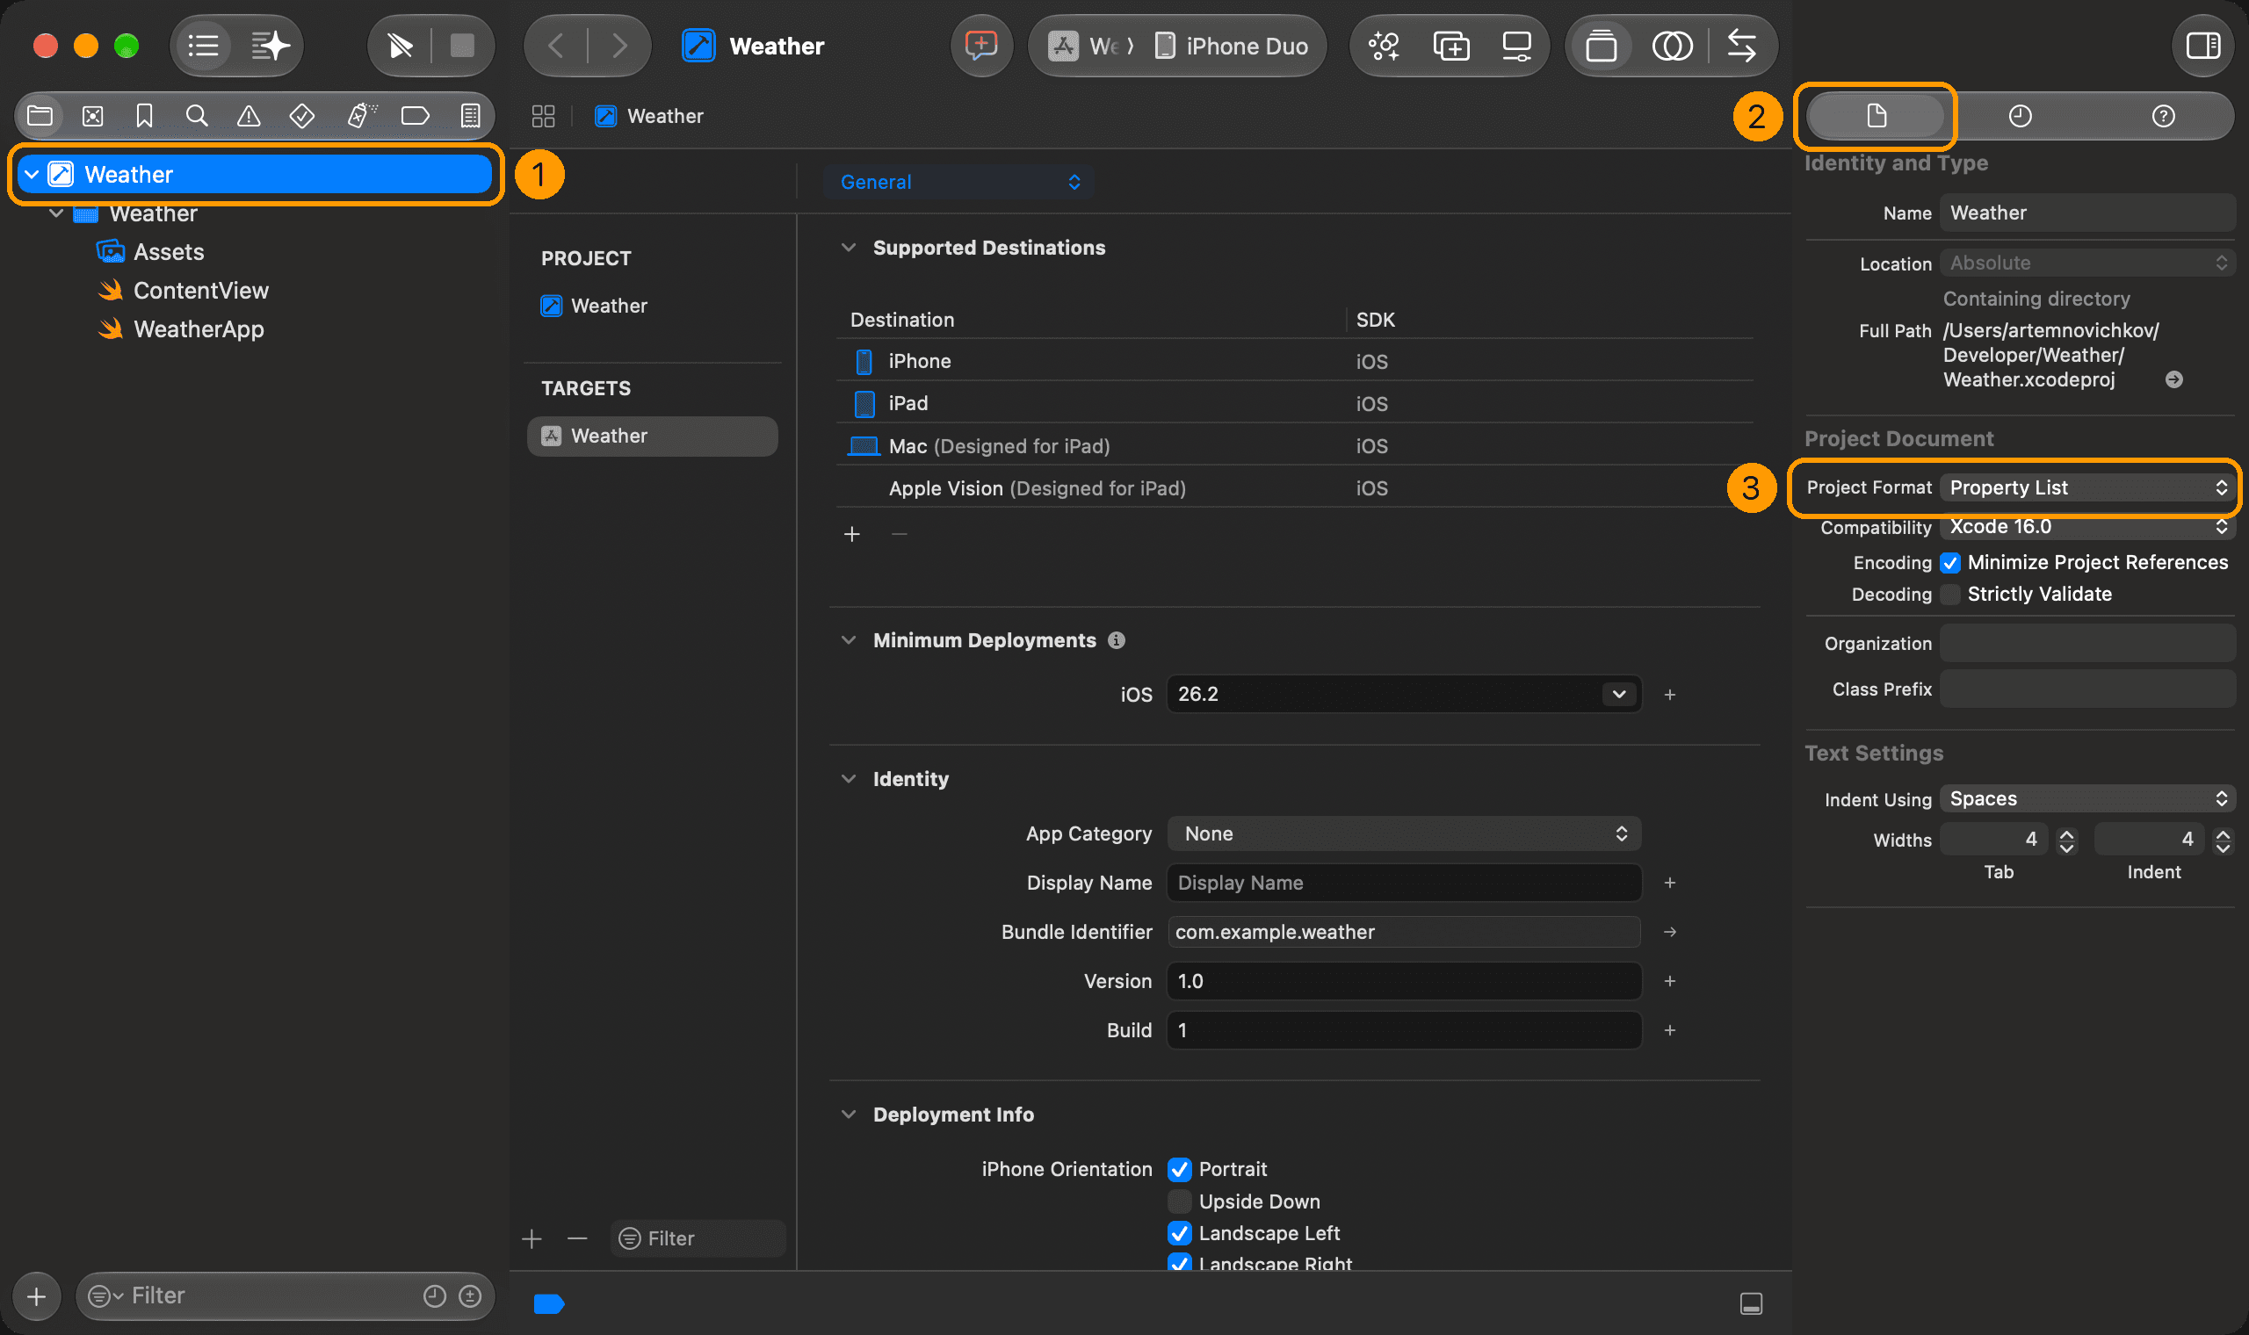Image resolution: width=2249 pixels, height=1335 pixels.
Task: Open the Find navigator magnifier icon
Action: click(x=196, y=116)
